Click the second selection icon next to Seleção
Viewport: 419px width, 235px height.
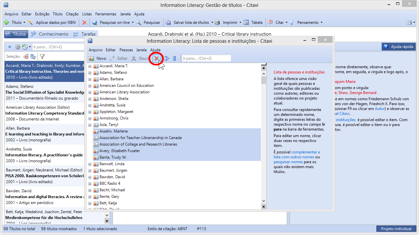33,56
